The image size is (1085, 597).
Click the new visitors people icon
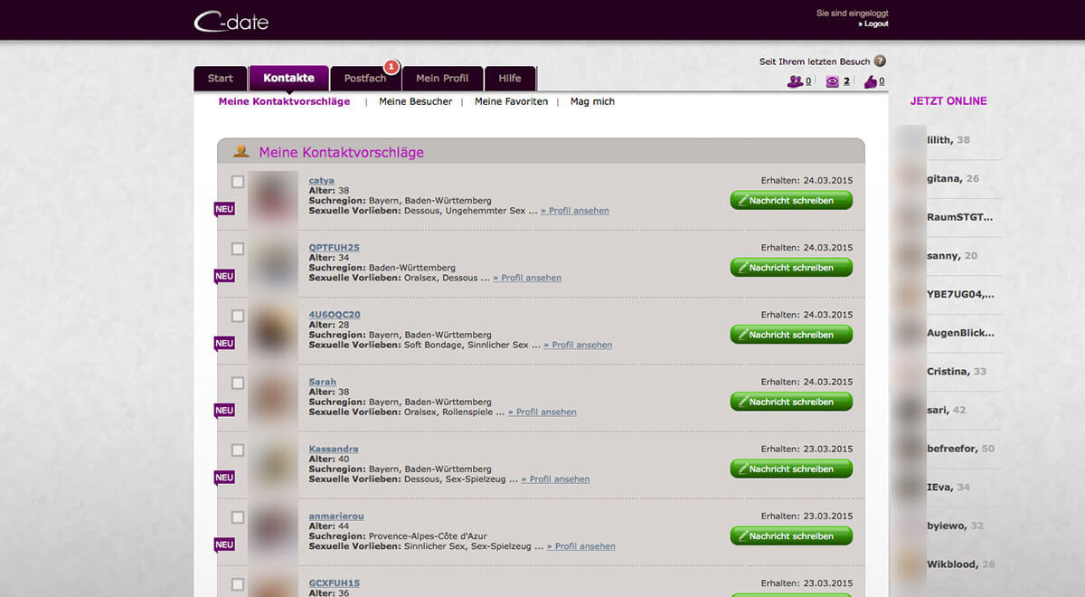click(795, 81)
